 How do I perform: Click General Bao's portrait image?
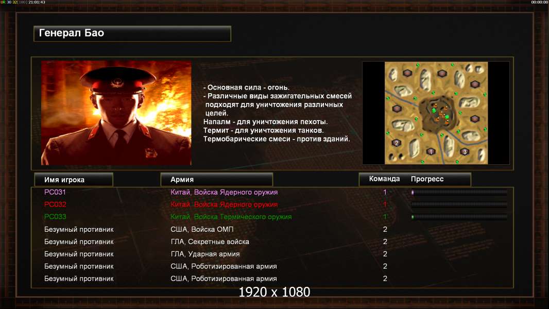(x=116, y=113)
